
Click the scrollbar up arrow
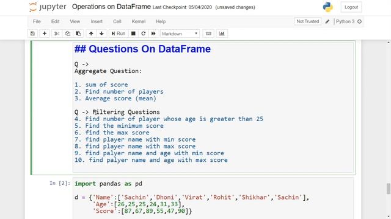tap(389, 43)
